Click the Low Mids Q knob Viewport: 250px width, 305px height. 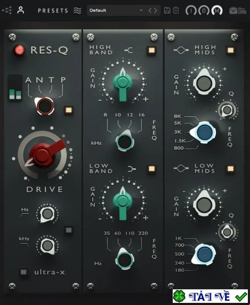click(227, 232)
